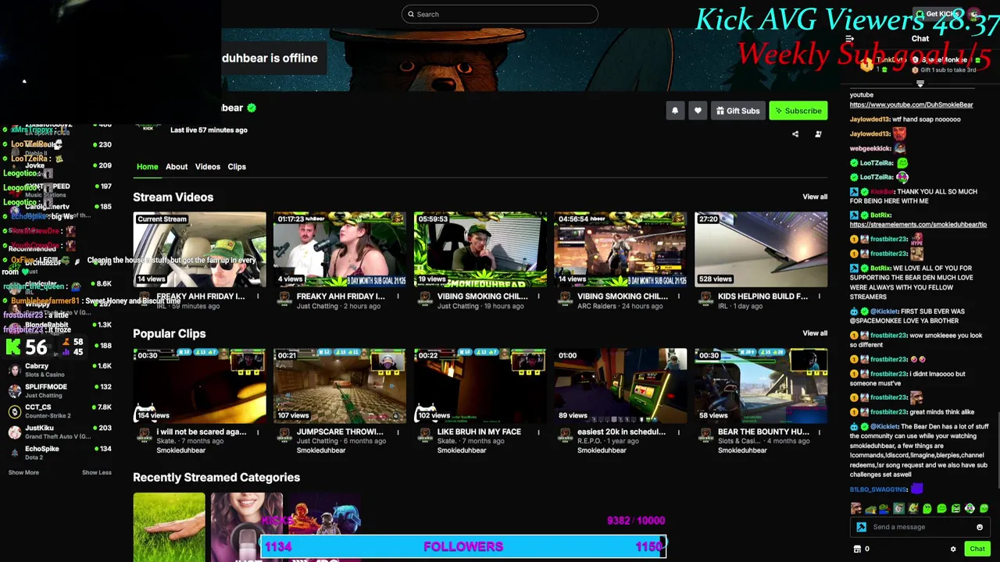Screen dimensions: 1000x562
Task: Open options menu for LIKE BRUH IN MY FACE clip
Action: click(x=538, y=432)
